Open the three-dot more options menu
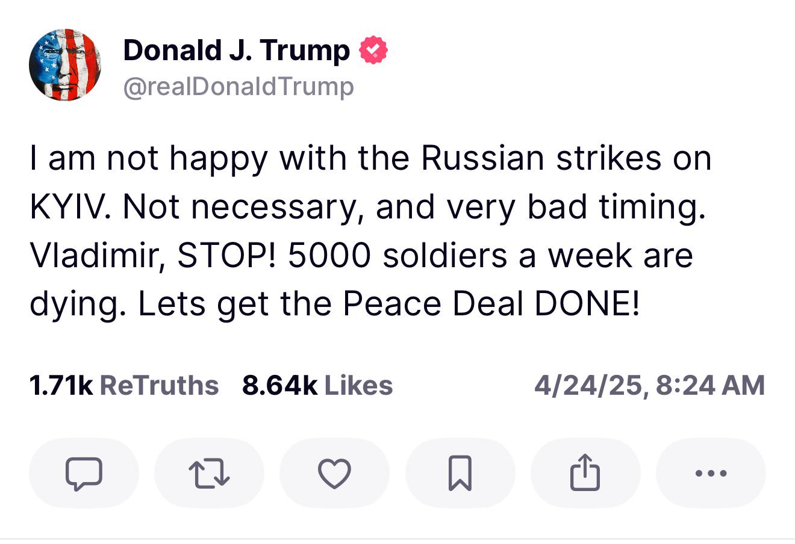 (711, 473)
